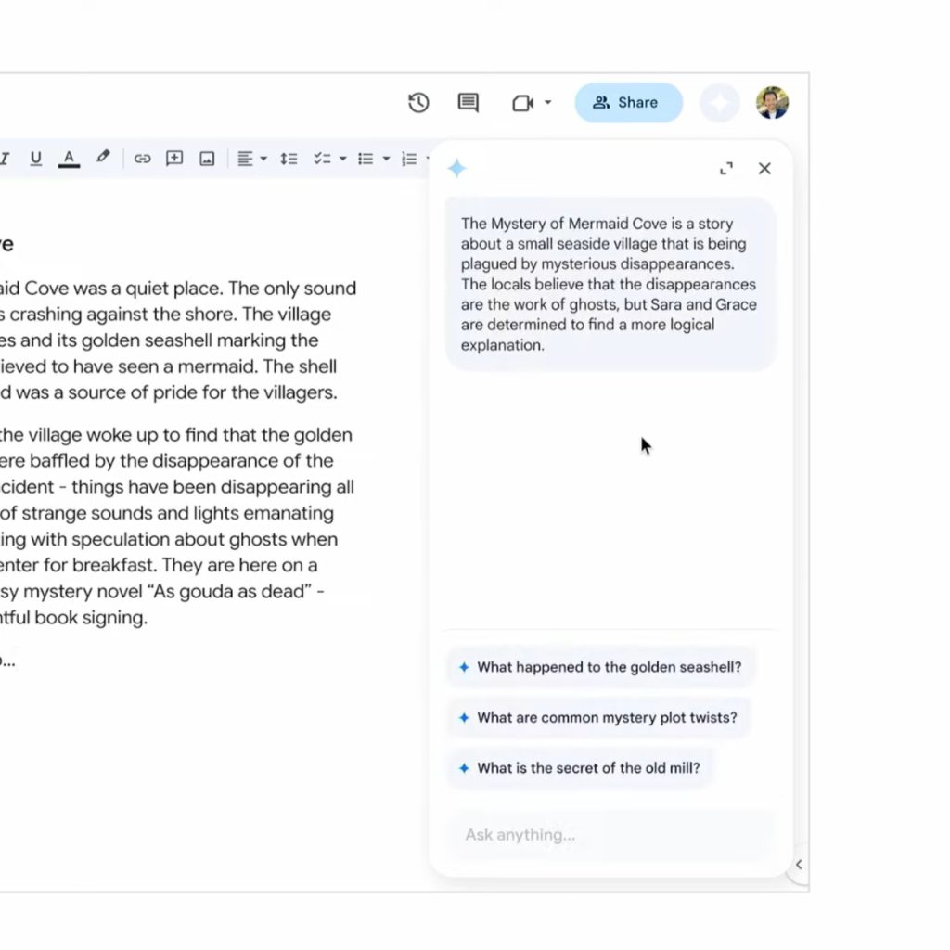Open the text color picker
This screenshot has height=950, width=950.
(69, 159)
